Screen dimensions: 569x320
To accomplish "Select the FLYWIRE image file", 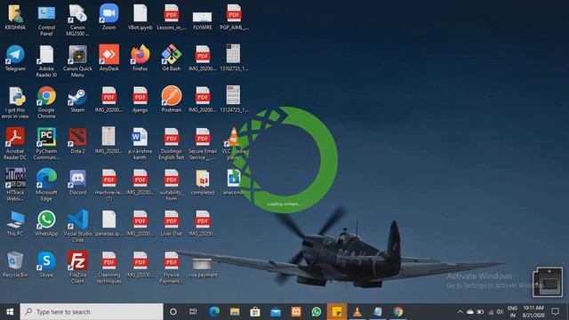I will (203, 20).
